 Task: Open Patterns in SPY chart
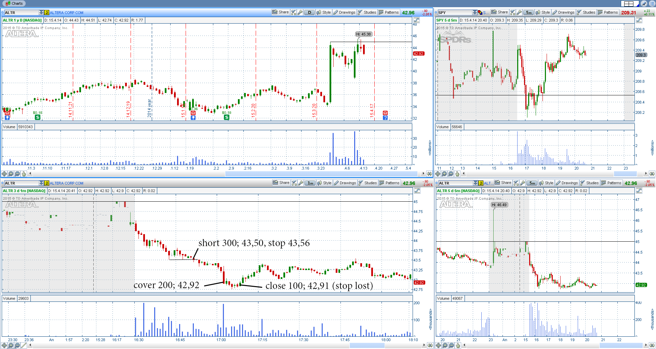coord(608,12)
